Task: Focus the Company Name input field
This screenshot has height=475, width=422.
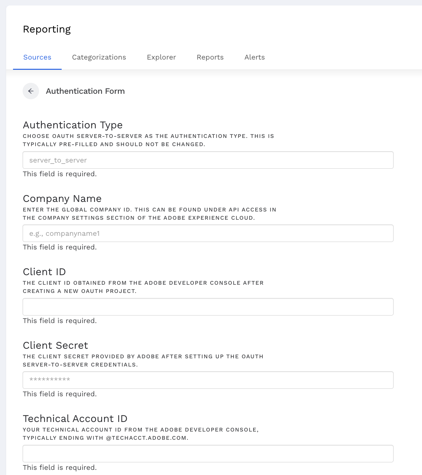Action: 208,233
